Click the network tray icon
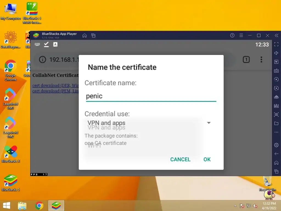281x211 pixels. pos(249,206)
